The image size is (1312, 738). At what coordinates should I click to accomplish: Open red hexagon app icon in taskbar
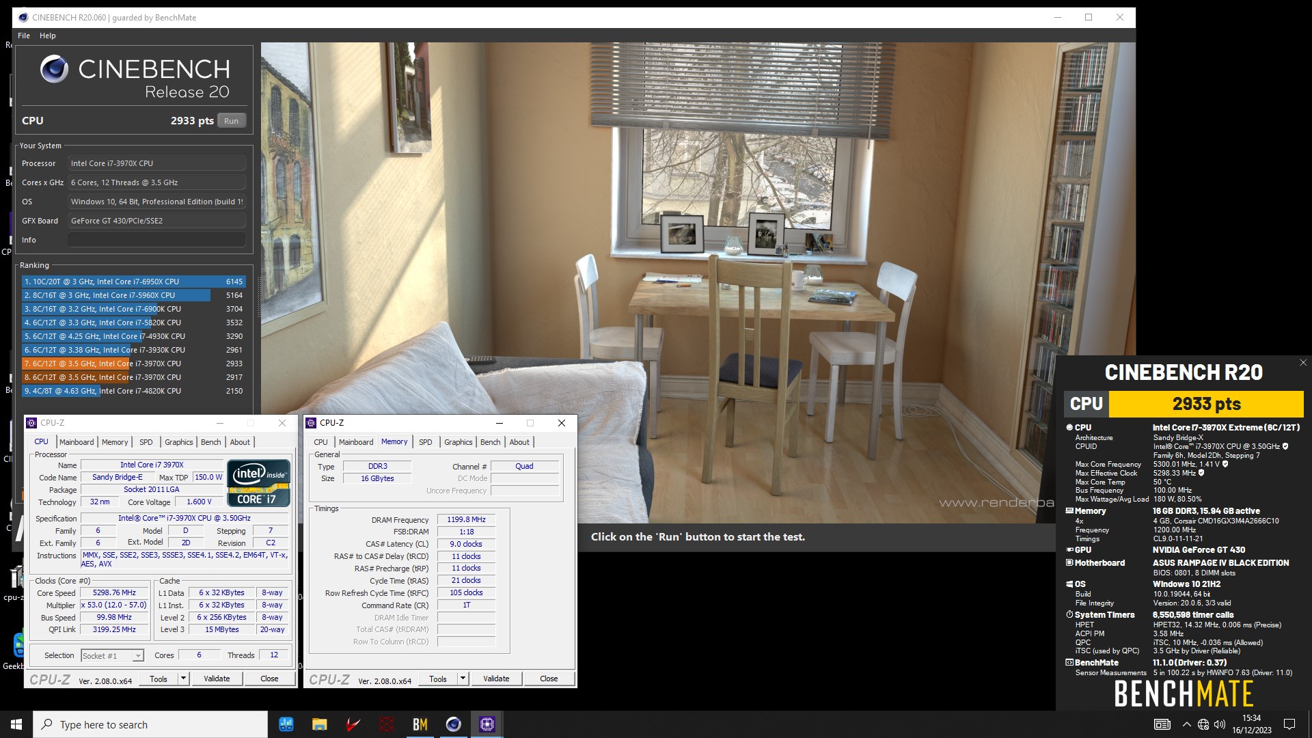click(x=387, y=724)
